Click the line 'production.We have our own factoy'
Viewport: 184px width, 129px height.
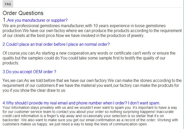[x=92, y=31]
